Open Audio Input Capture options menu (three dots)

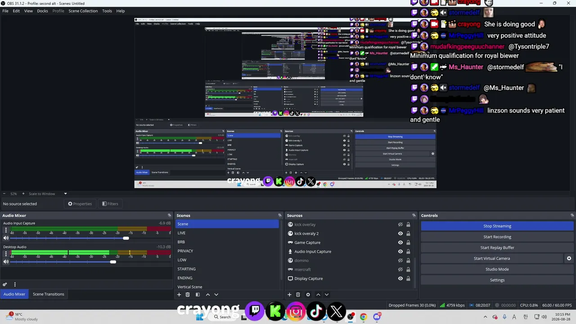[6, 230]
